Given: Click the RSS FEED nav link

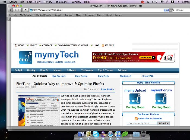Looking at the screenshot, I should [109, 45].
